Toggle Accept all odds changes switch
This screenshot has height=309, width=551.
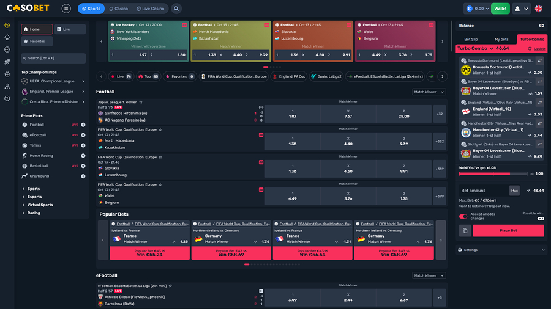[463, 216]
